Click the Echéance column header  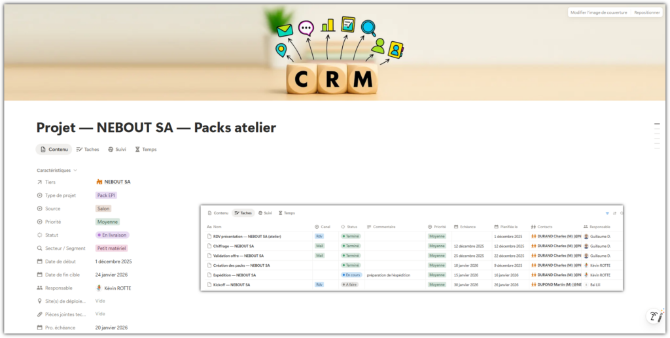(465, 227)
